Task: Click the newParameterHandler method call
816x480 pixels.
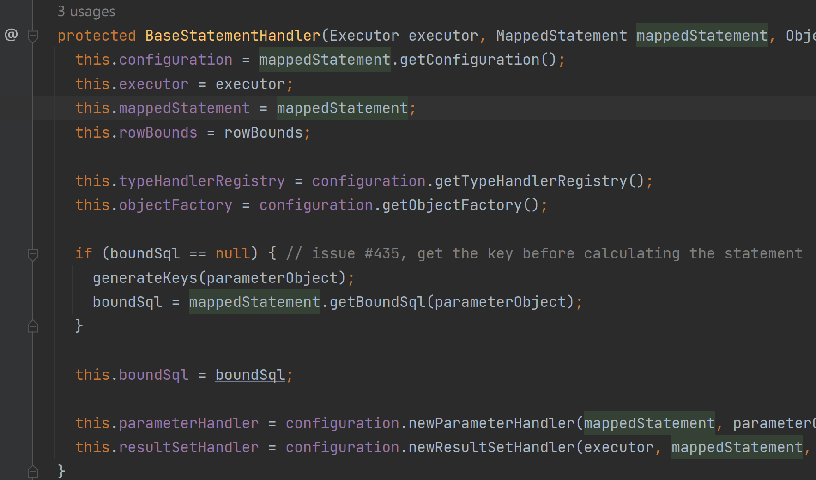Action: click(x=491, y=423)
